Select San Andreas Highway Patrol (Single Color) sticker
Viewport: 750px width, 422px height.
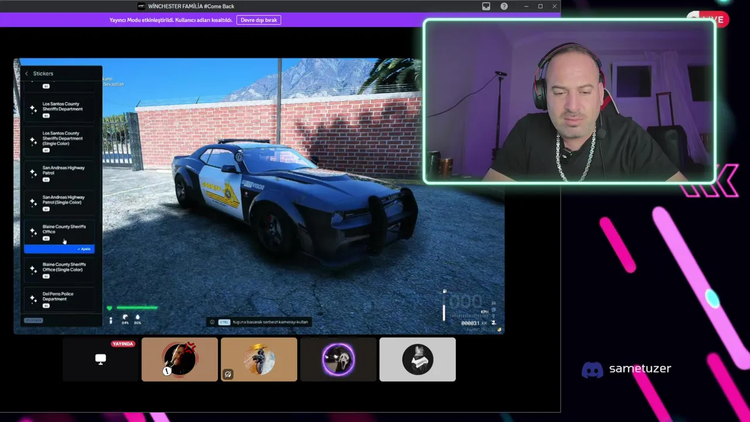[59, 202]
